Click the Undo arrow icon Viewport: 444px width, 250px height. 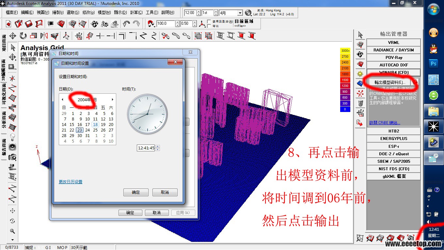click(126, 24)
